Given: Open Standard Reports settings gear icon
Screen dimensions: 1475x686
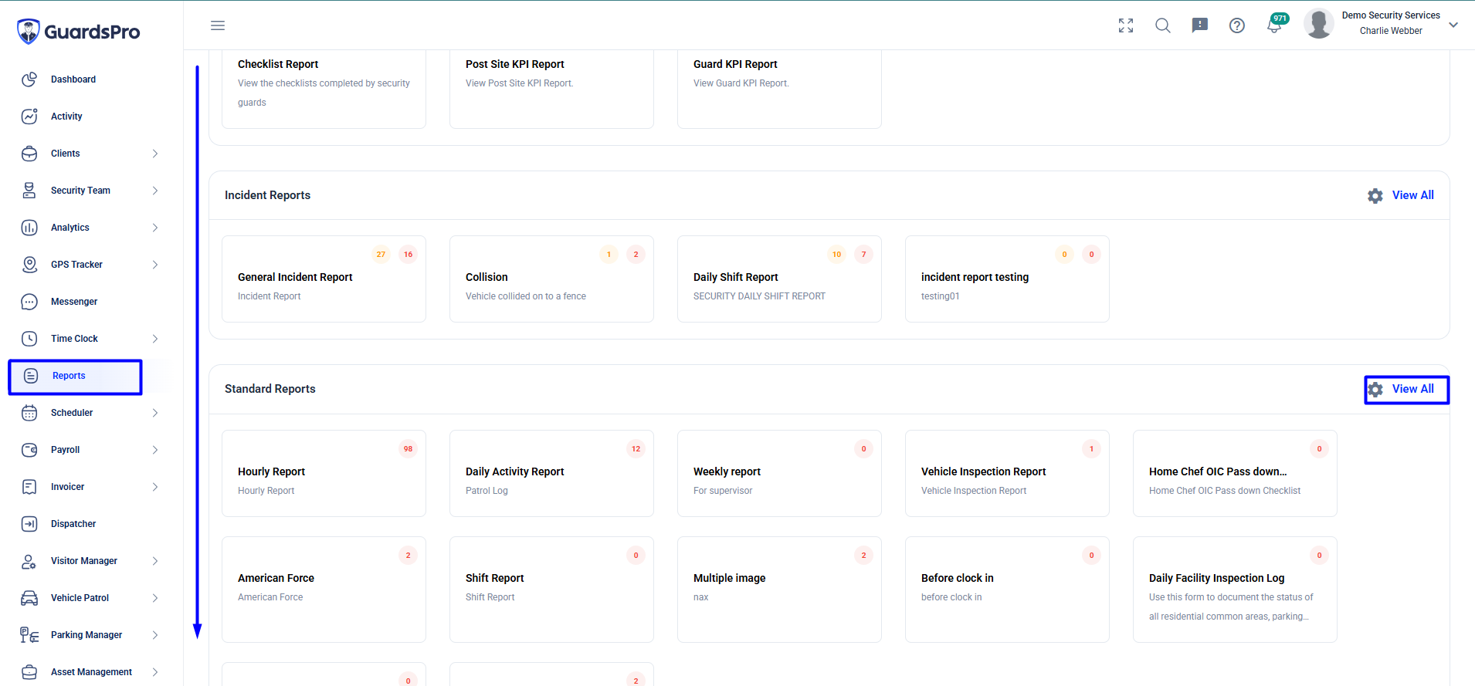Looking at the screenshot, I should point(1375,390).
